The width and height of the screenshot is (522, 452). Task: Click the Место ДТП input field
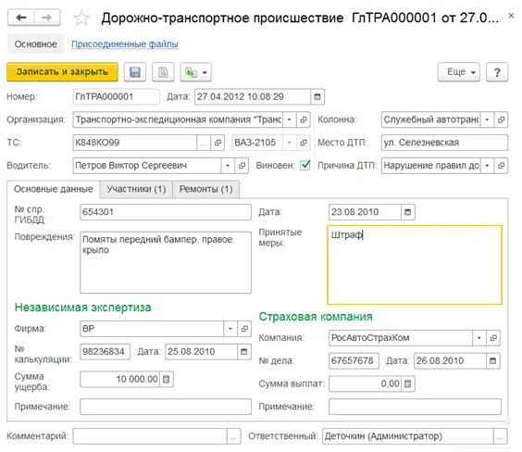point(444,143)
